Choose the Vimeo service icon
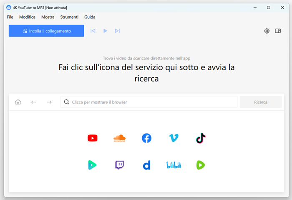The height and width of the screenshot is (200, 292). 174,138
